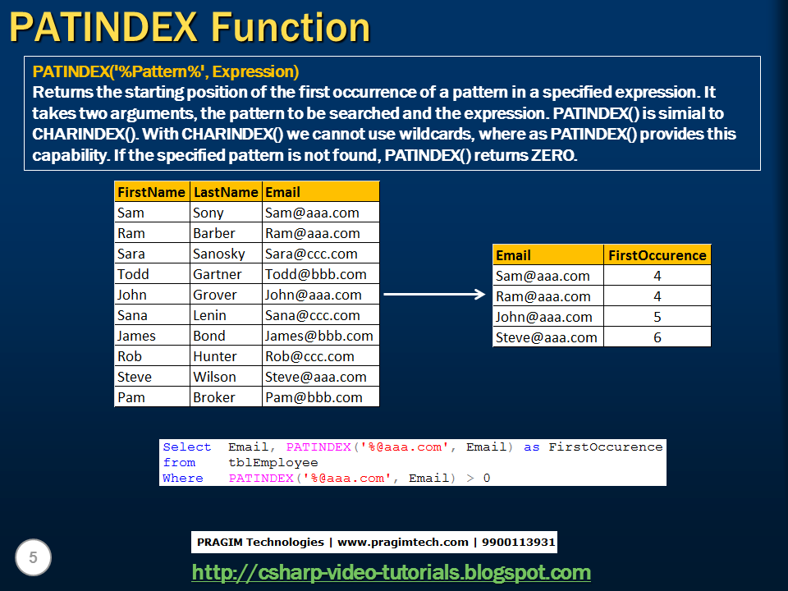The image size is (788, 591).
Task: Select the arrow between the two tables
Action: [435, 295]
